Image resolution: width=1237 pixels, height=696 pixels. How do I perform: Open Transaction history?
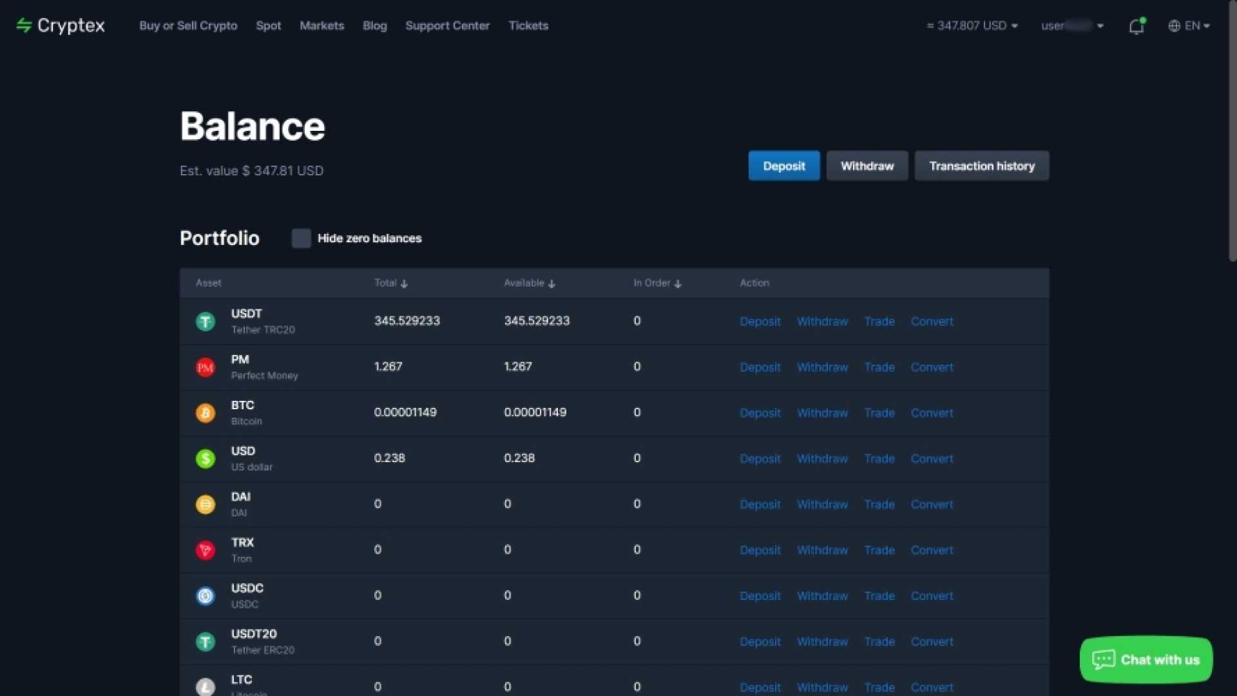pyautogui.click(x=982, y=166)
